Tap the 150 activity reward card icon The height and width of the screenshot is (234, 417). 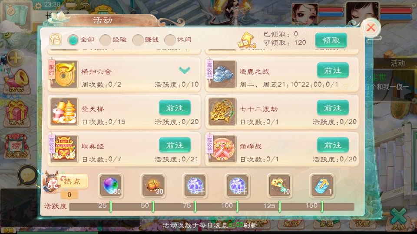322,186
